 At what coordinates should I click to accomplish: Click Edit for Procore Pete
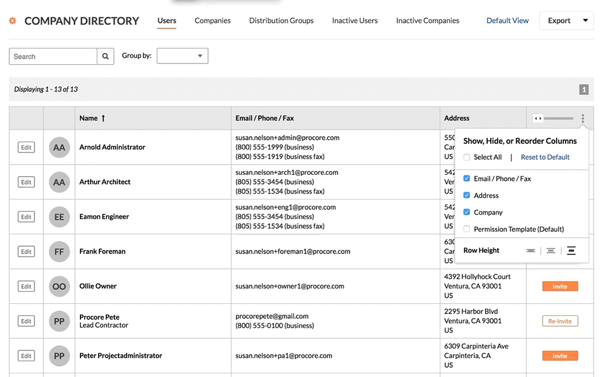[x=26, y=321]
